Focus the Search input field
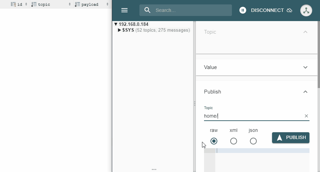320x172 pixels. click(190, 10)
